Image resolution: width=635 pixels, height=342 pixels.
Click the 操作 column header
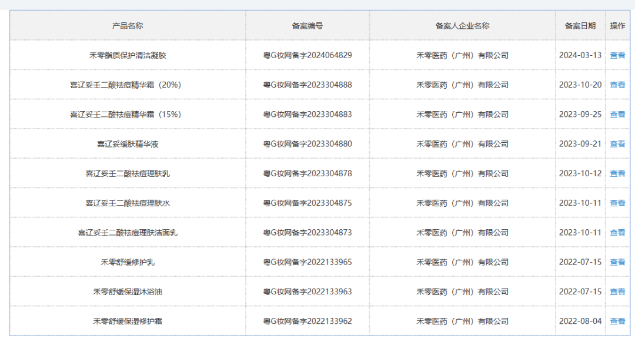pos(617,26)
